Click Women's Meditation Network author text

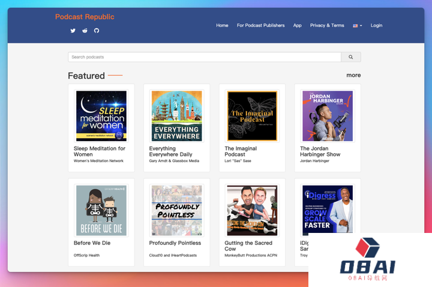point(98,161)
